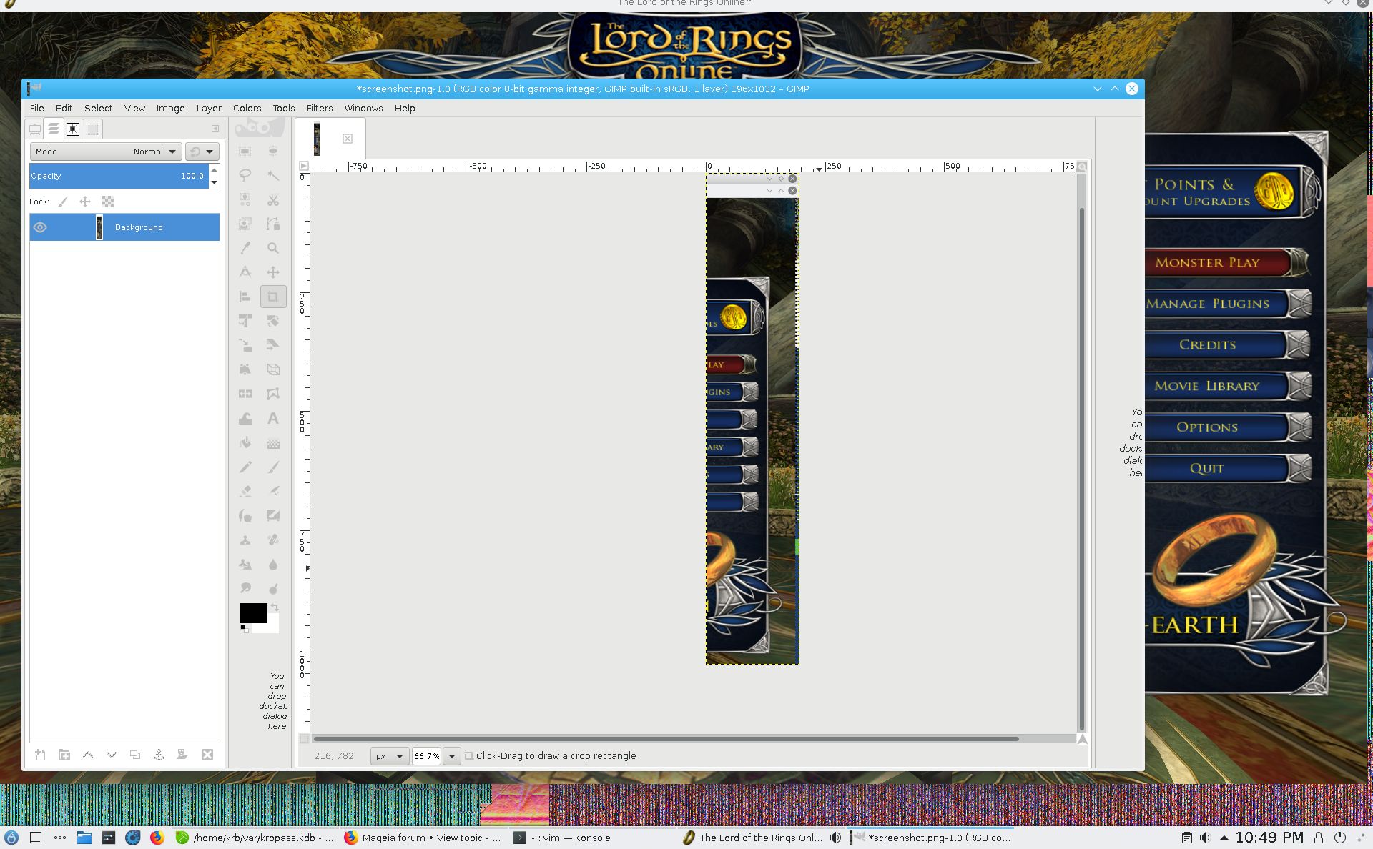1373x849 pixels.
Task: Delete the layer with X button
Action: click(207, 755)
